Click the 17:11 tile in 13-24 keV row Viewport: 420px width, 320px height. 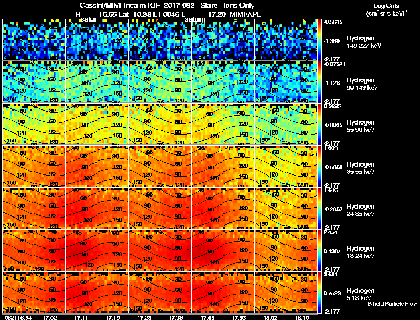pyautogui.click(x=81, y=250)
